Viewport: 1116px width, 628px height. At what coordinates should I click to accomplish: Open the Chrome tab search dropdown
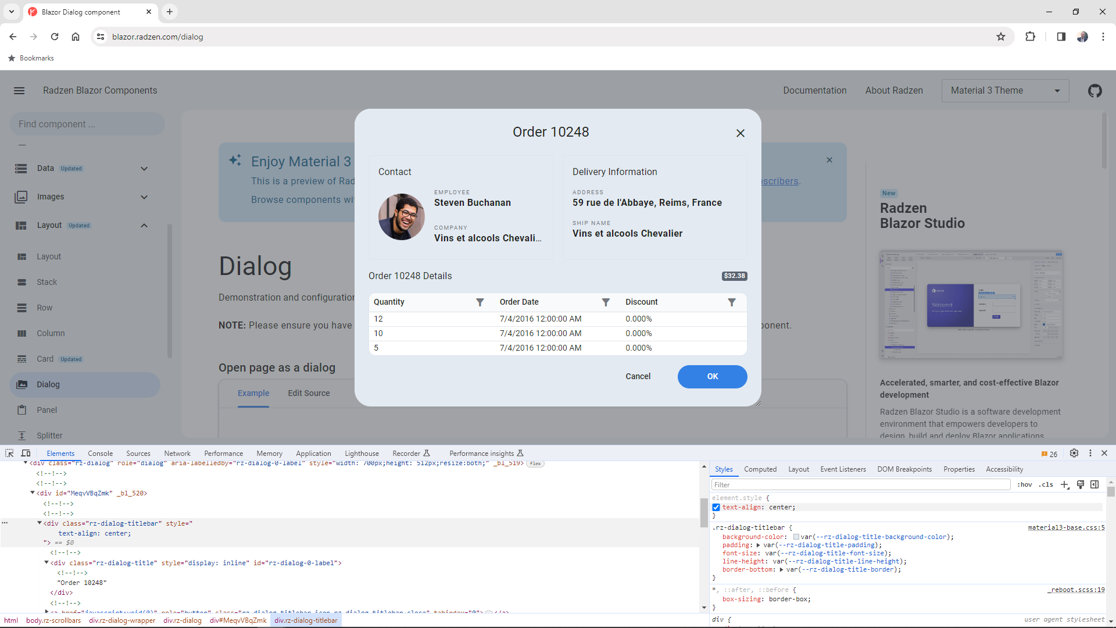pos(11,12)
